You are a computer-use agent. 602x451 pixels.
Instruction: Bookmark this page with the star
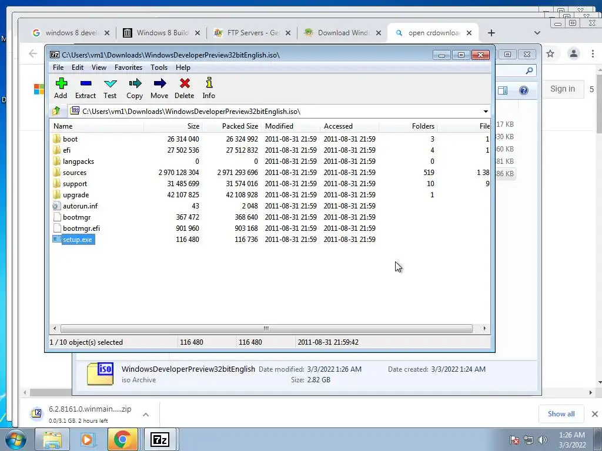(550, 53)
